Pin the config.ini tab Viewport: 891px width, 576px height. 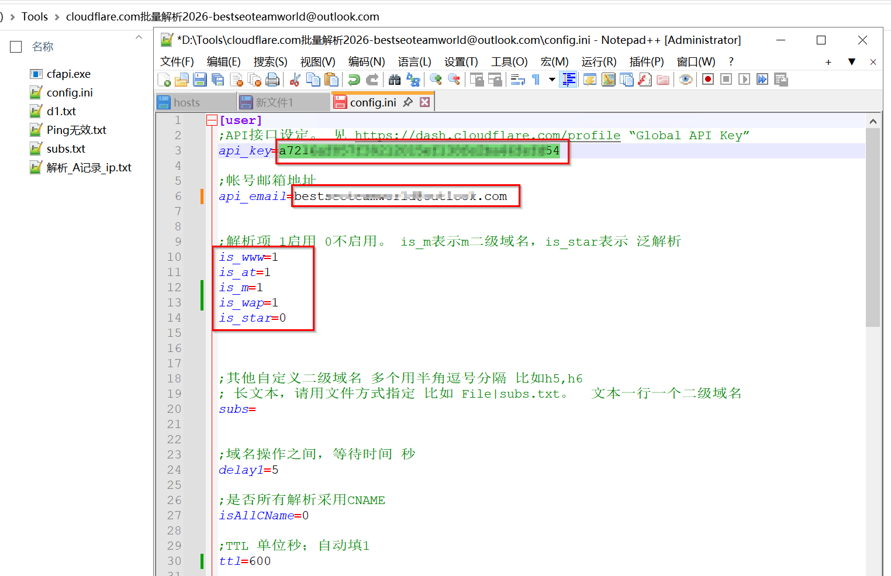(x=408, y=102)
